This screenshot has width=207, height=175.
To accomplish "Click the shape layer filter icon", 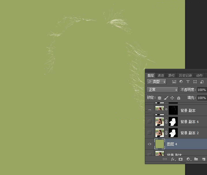I will point(195,82).
